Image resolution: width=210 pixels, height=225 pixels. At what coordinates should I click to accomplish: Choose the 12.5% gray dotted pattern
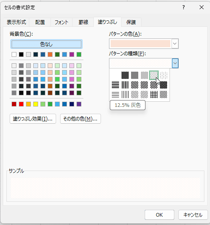[x=154, y=75]
